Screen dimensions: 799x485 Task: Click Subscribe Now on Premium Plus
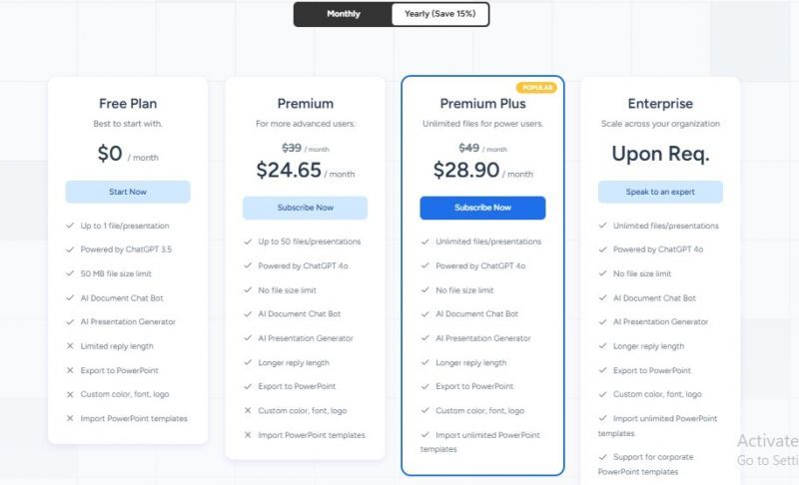pyautogui.click(x=482, y=208)
